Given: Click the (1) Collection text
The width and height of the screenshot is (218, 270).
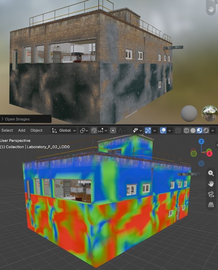Looking at the screenshot, I should [12, 147].
